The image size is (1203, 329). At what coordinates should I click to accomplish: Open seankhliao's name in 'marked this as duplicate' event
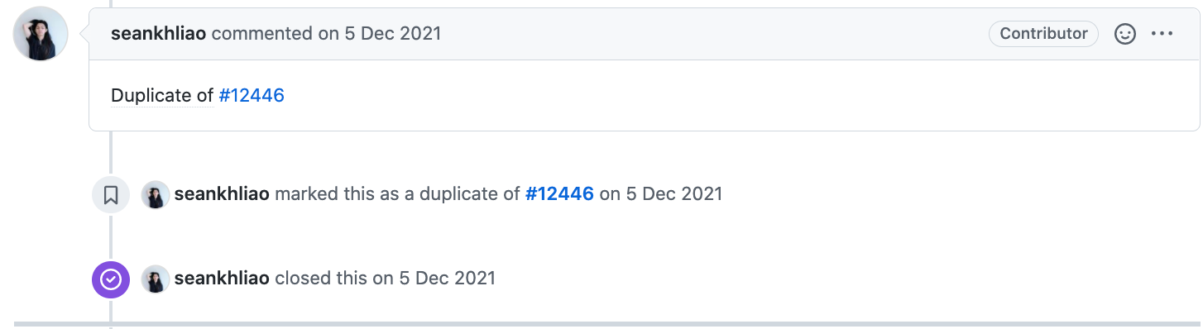click(222, 194)
